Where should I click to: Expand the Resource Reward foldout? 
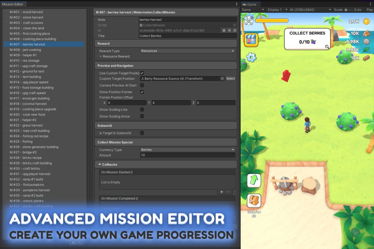tap(101, 56)
